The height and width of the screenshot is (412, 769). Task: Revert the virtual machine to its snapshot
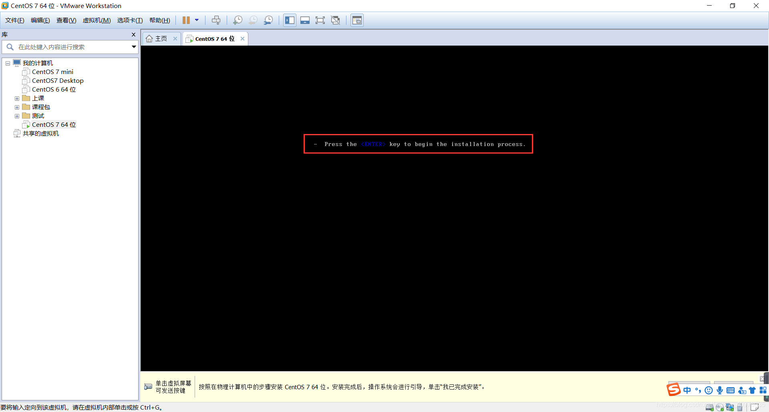(253, 20)
